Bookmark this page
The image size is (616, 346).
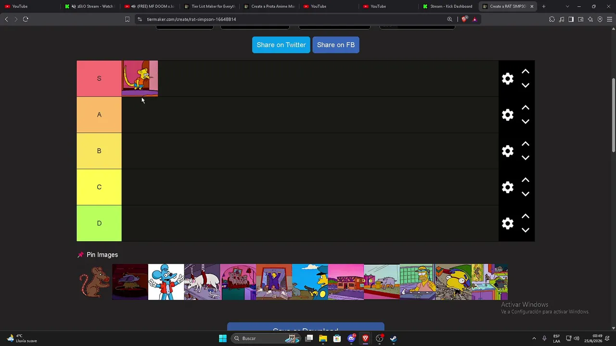coord(127,19)
